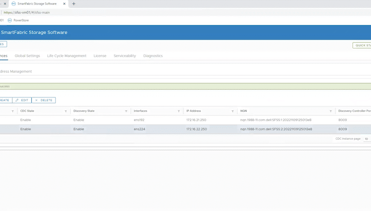Click the success notification banner
The height and width of the screenshot is (211, 371).
pos(185,86)
